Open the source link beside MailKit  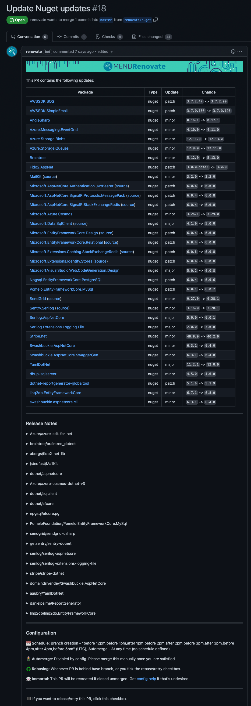pyautogui.click(x=50, y=177)
